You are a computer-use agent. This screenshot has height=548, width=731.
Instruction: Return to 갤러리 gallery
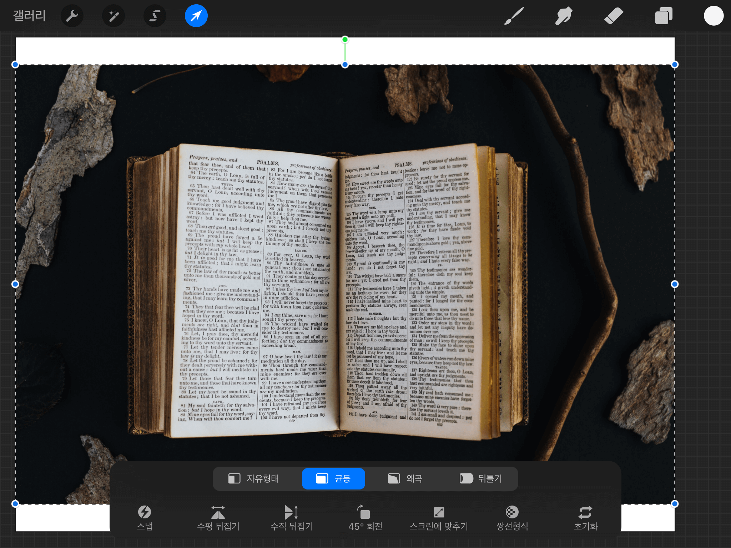(29, 16)
